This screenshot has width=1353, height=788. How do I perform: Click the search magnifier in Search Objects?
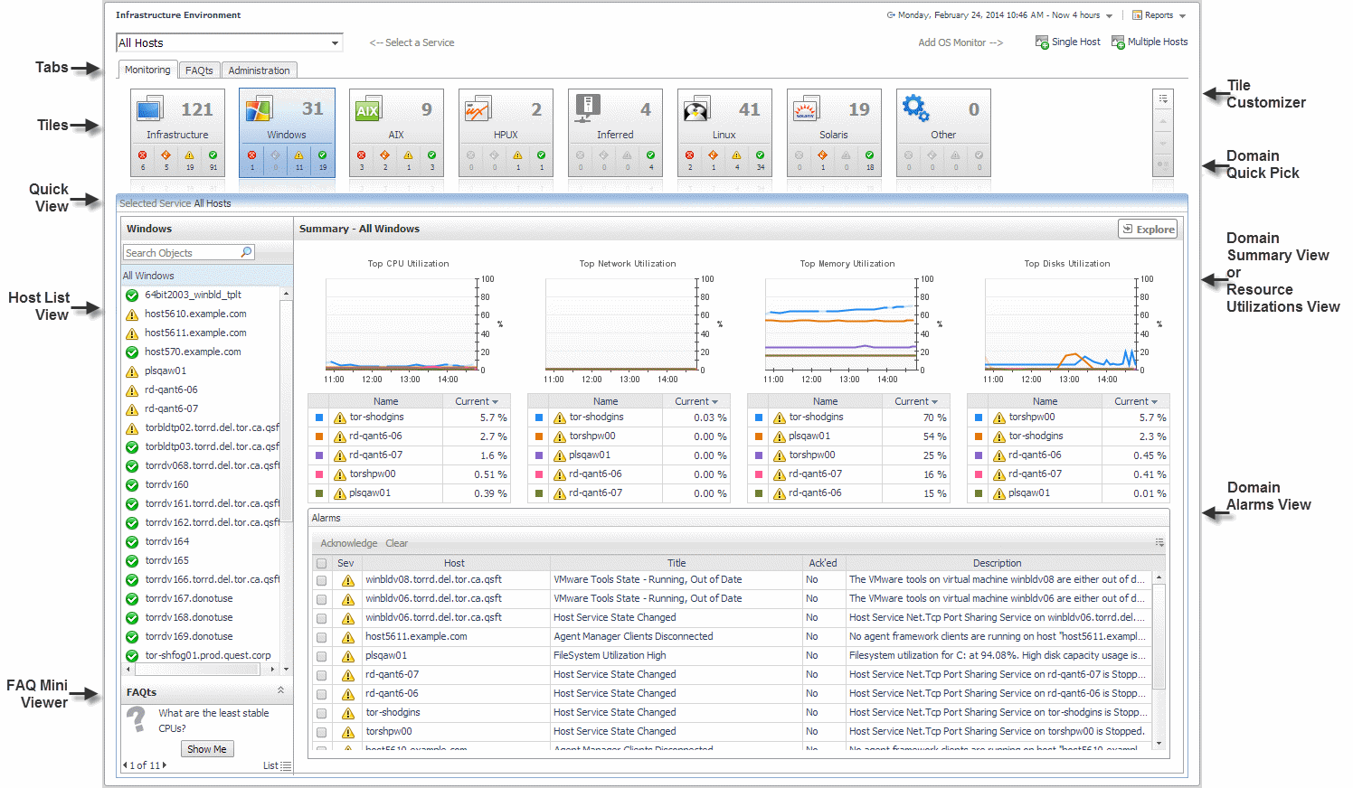246,252
